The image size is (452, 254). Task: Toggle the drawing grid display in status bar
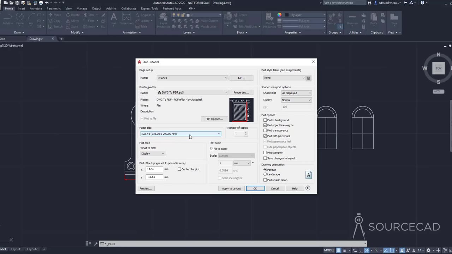[338, 250]
